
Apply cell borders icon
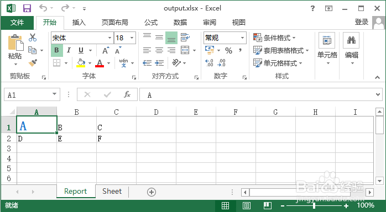coord(56,63)
